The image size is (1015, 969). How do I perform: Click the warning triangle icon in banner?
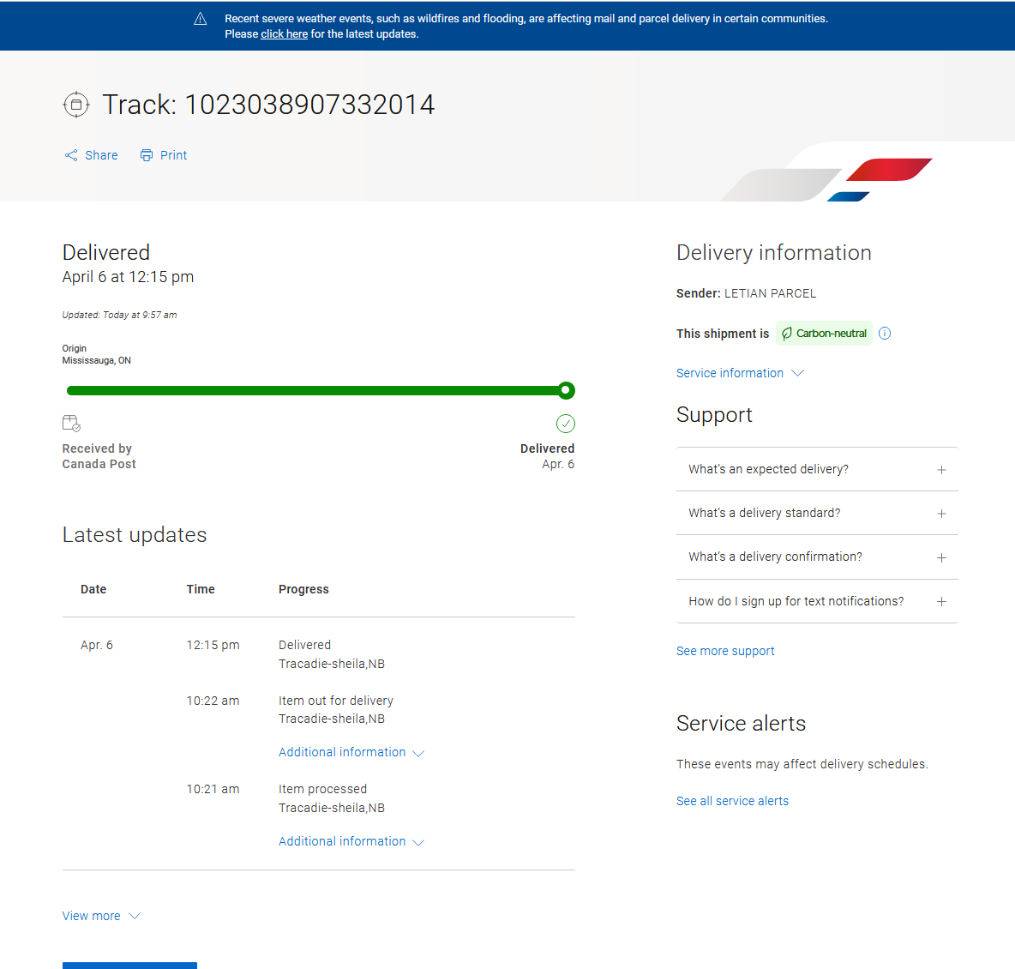coord(201,19)
